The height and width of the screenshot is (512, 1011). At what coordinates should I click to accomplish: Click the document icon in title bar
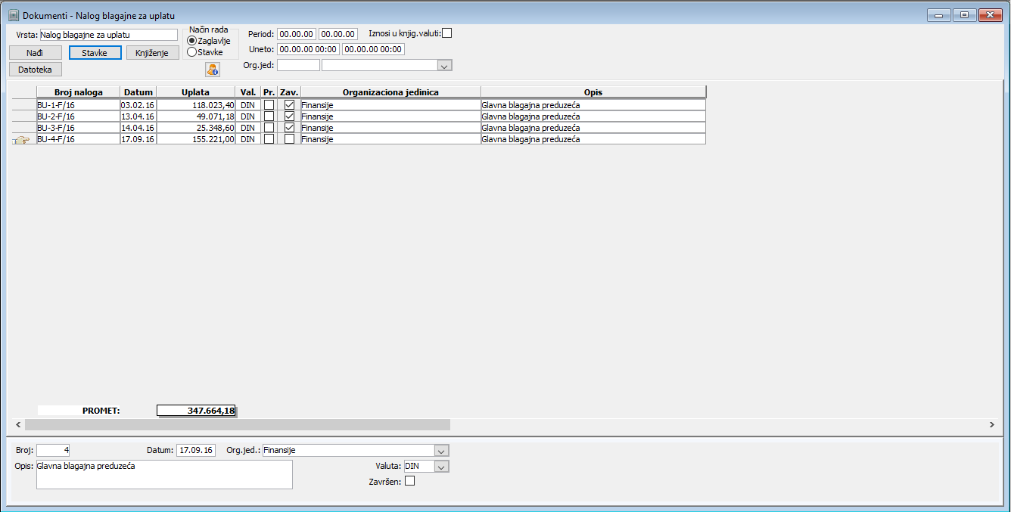pos(13,15)
